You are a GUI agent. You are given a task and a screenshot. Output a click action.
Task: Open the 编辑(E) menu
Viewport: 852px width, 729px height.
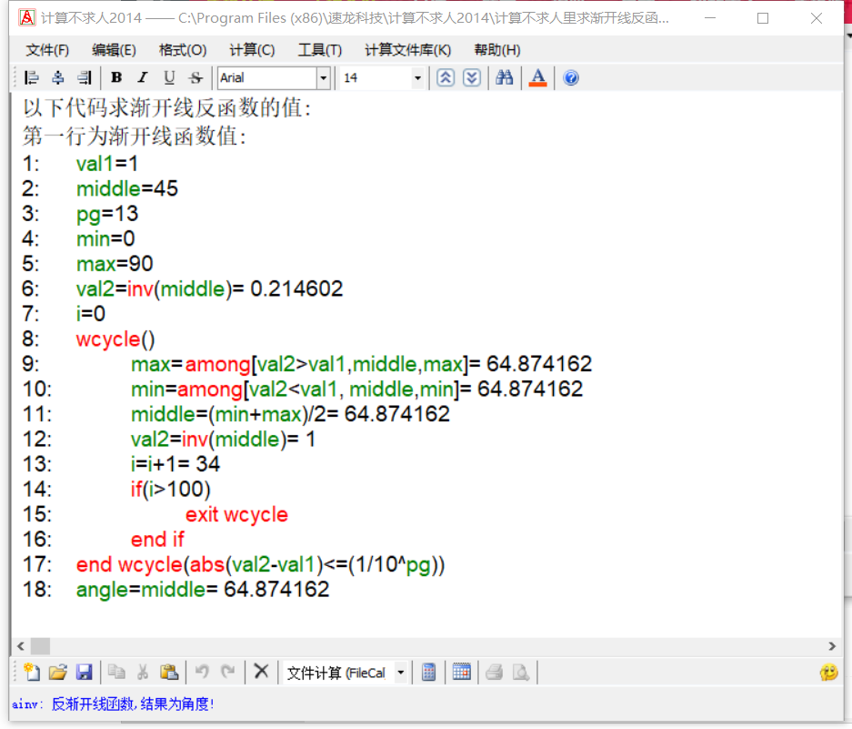(114, 50)
